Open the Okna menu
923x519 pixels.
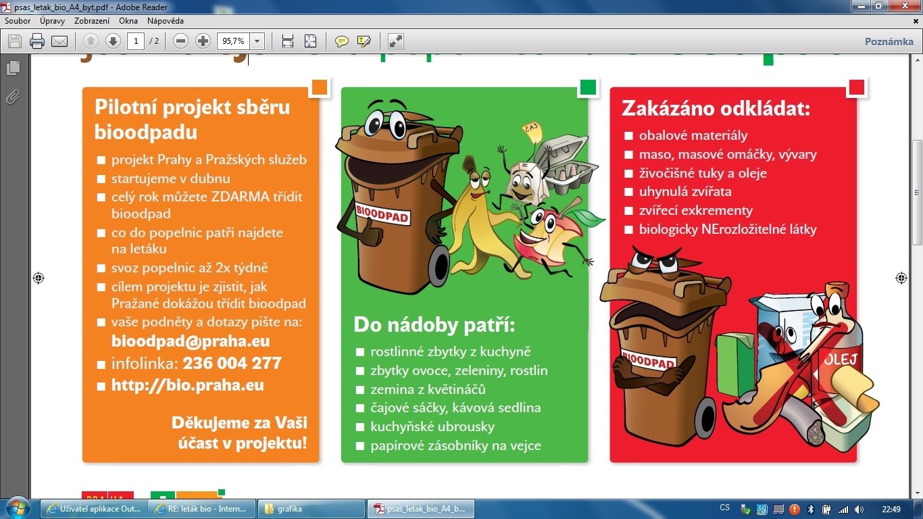coord(128,21)
